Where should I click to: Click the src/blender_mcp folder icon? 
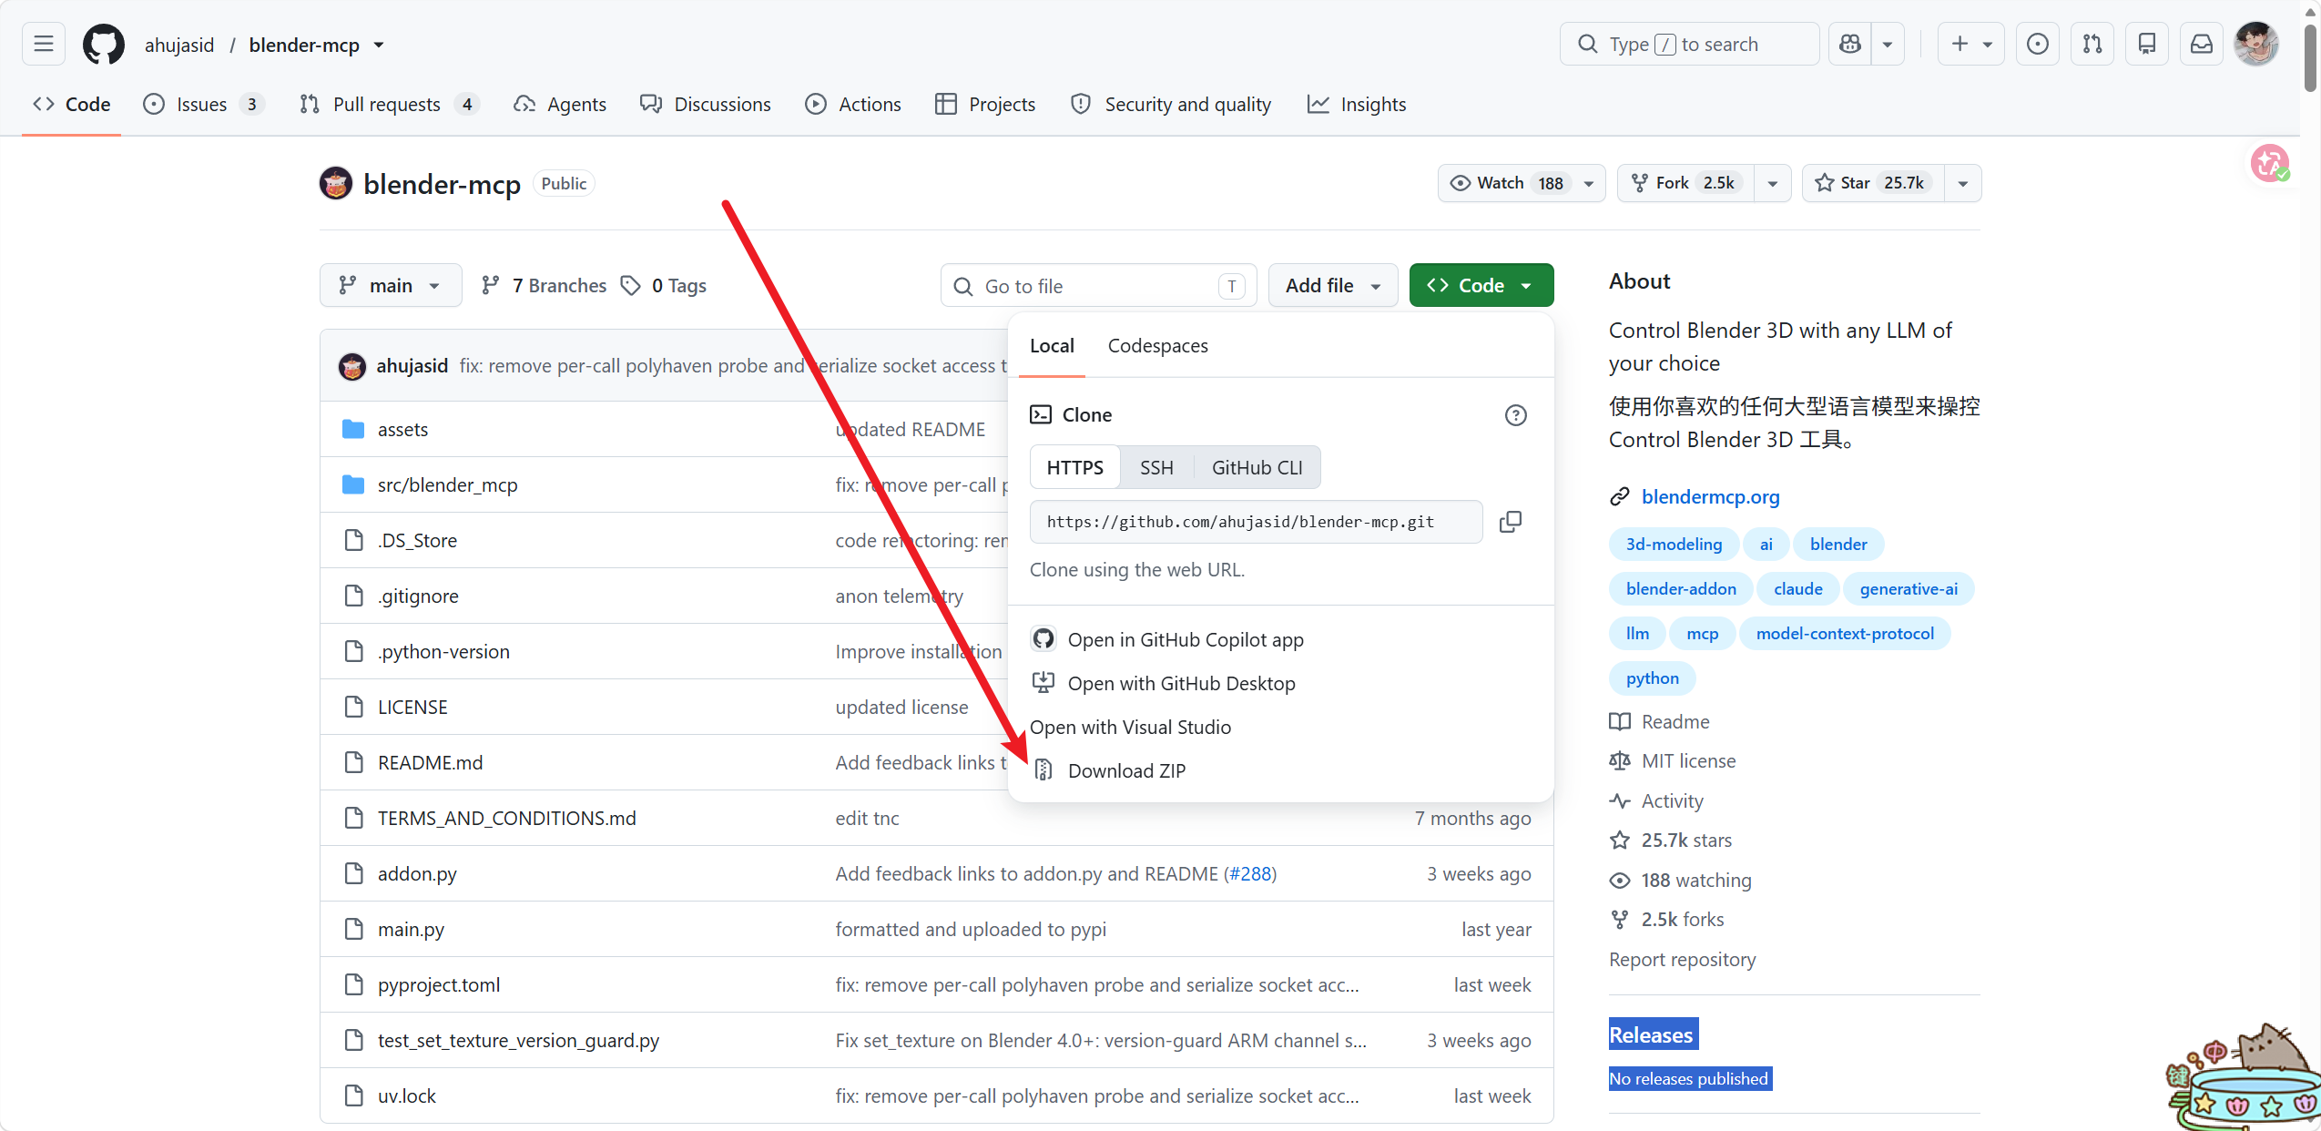353,484
